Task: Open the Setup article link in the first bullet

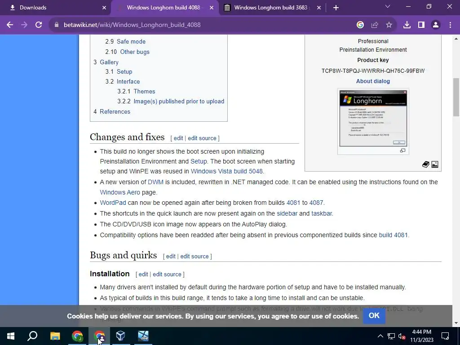Action: 199,162
